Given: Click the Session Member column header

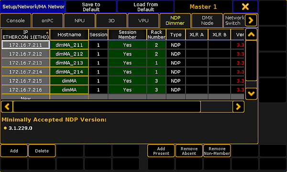Looking at the screenshot, I should [127, 34].
